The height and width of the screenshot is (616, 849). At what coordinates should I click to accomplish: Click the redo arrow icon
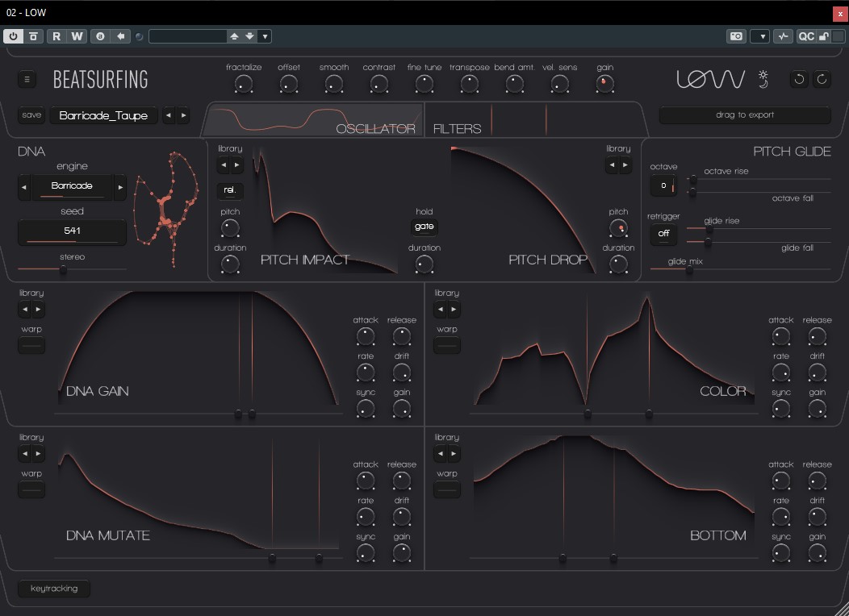(822, 79)
